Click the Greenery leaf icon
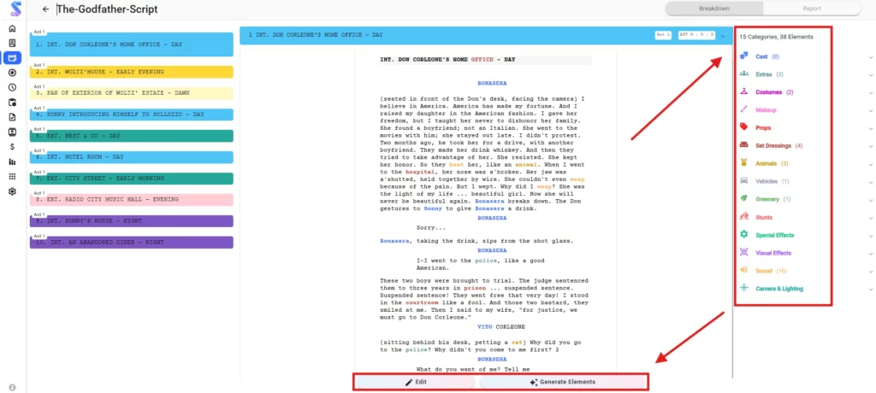Screen dimensions: 876x393 [743, 199]
